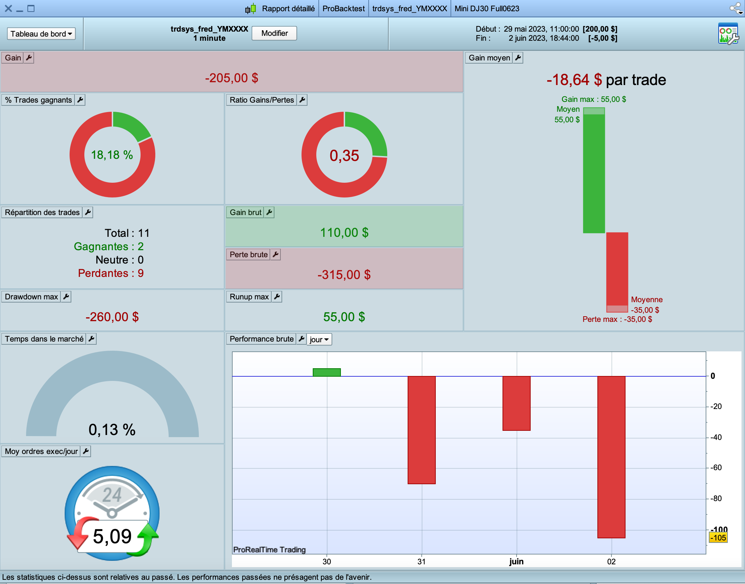Click the green bar for day 30
Viewport: 745px width, 584px height.
coord(326,372)
